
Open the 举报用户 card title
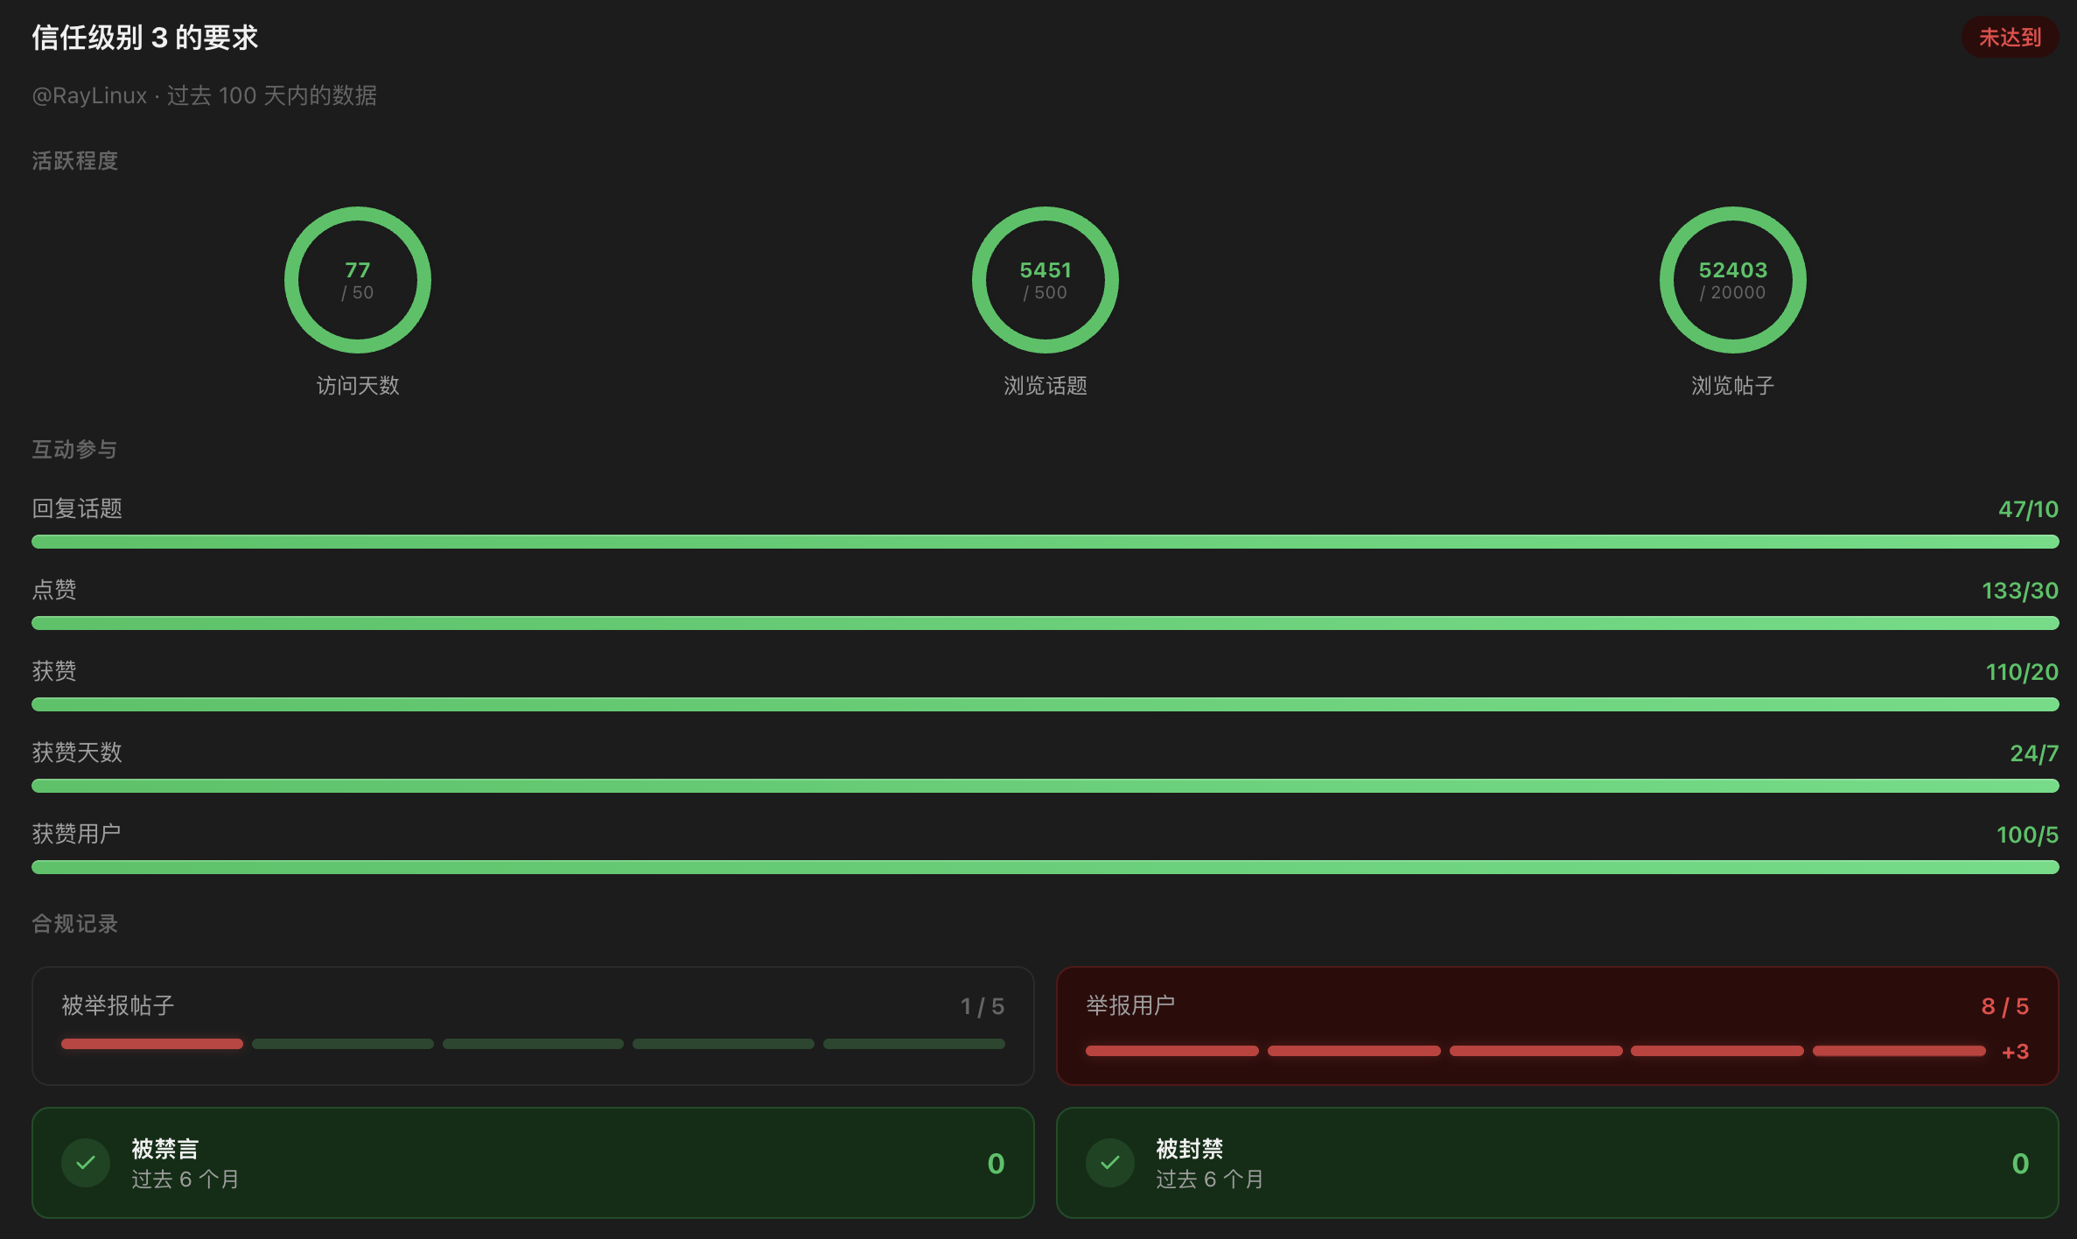(x=1130, y=1005)
